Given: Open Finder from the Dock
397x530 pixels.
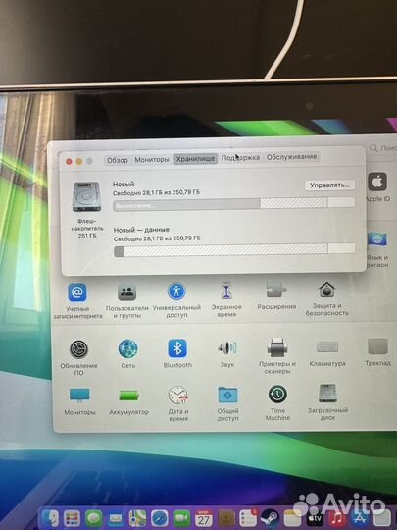Looking at the screenshot, I should (x=51, y=518).
